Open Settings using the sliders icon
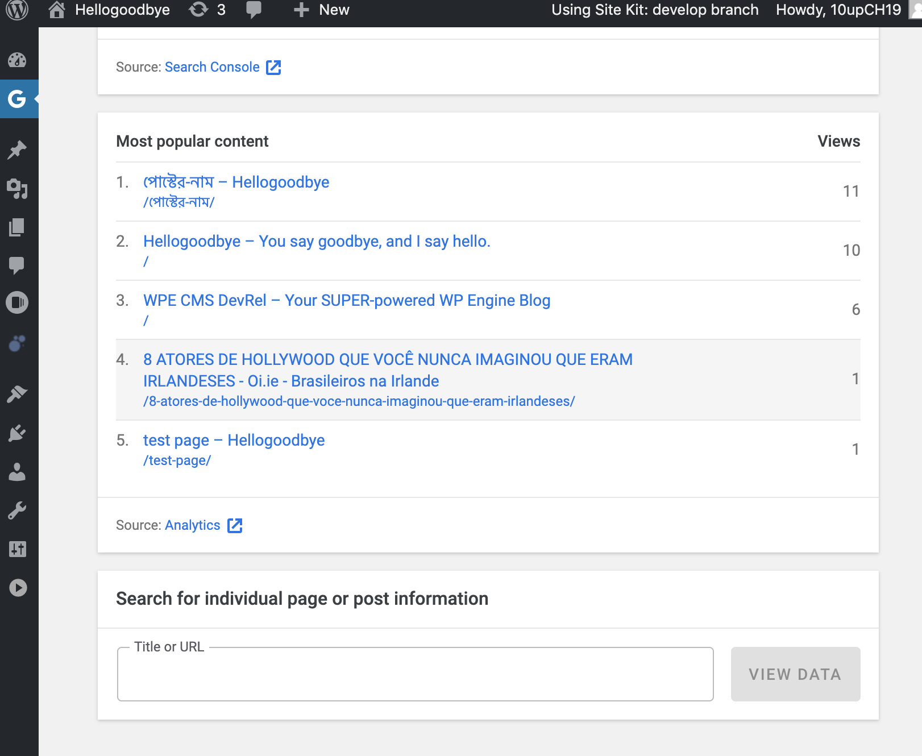 pos(17,549)
